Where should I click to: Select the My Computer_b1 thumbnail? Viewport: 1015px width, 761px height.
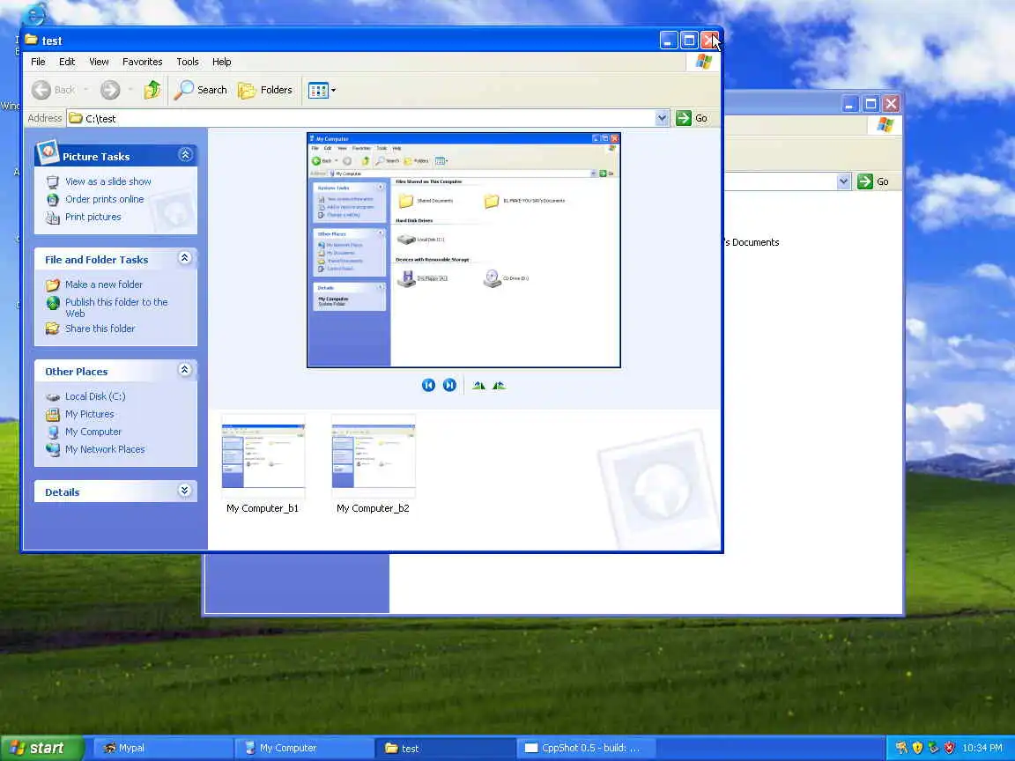[x=263, y=456]
